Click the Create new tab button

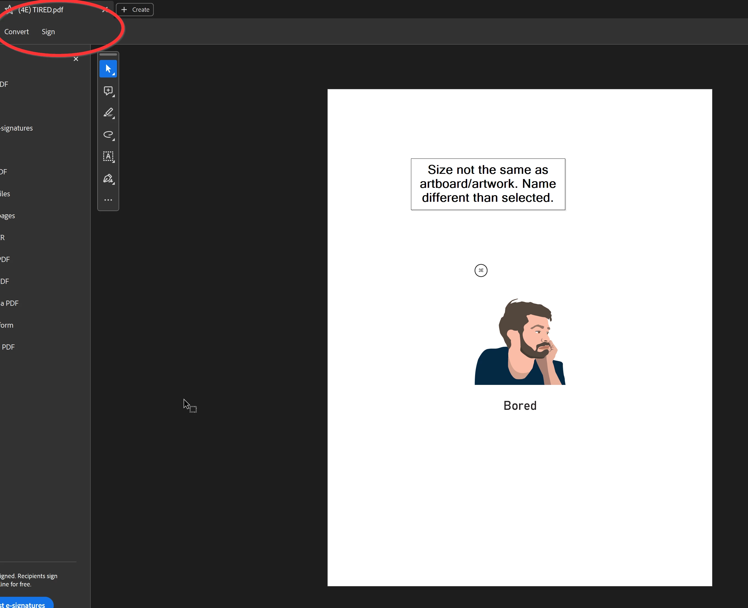(135, 10)
